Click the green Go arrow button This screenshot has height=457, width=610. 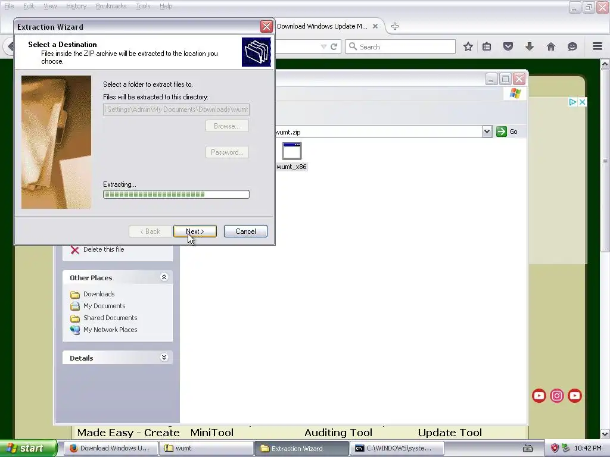[502, 132]
